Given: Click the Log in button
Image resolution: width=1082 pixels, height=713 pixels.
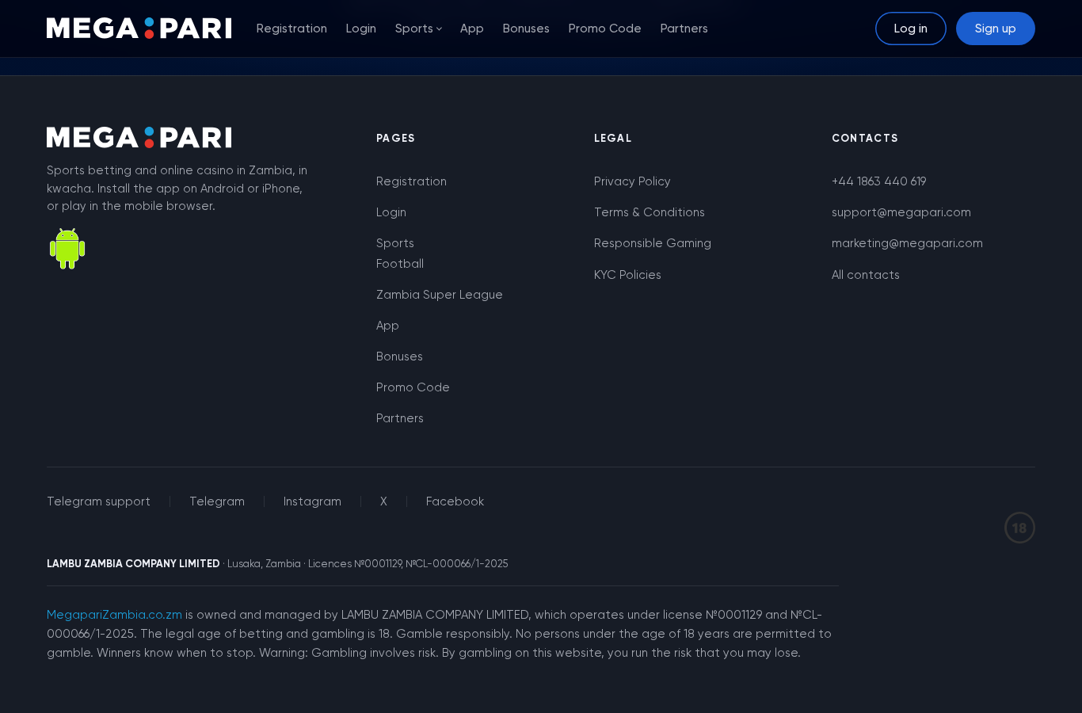Looking at the screenshot, I should click(911, 29).
